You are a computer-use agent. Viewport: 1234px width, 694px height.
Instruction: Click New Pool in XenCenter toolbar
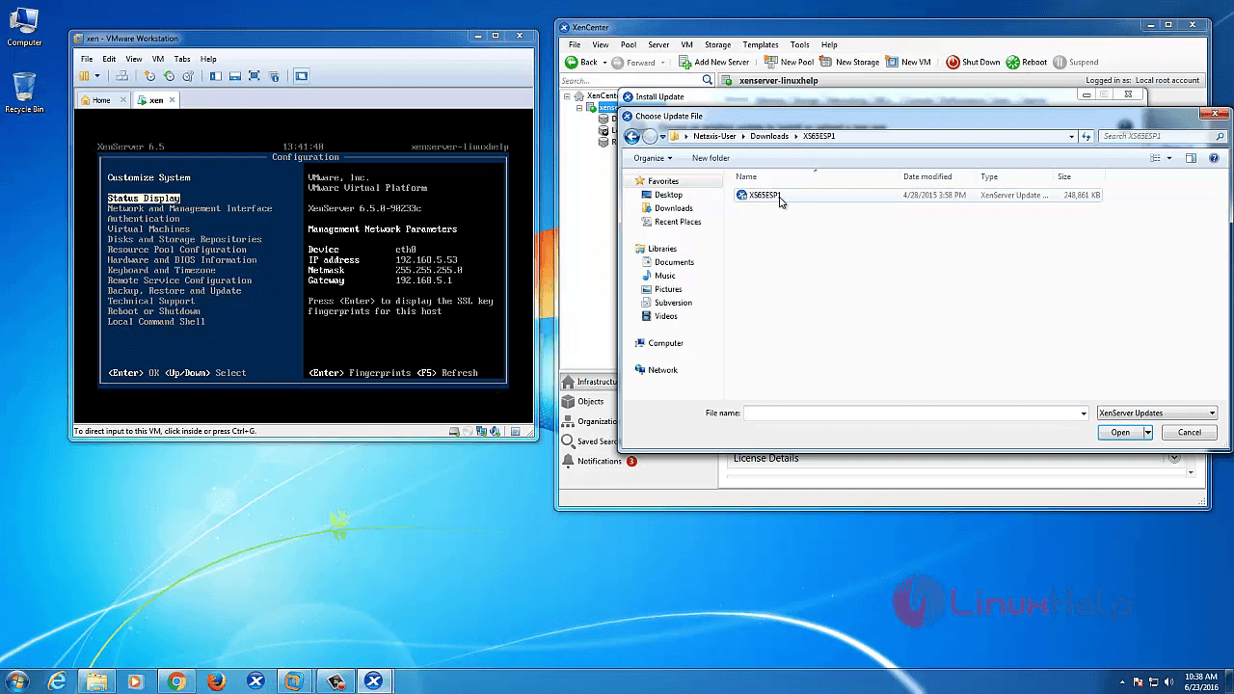(x=789, y=62)
